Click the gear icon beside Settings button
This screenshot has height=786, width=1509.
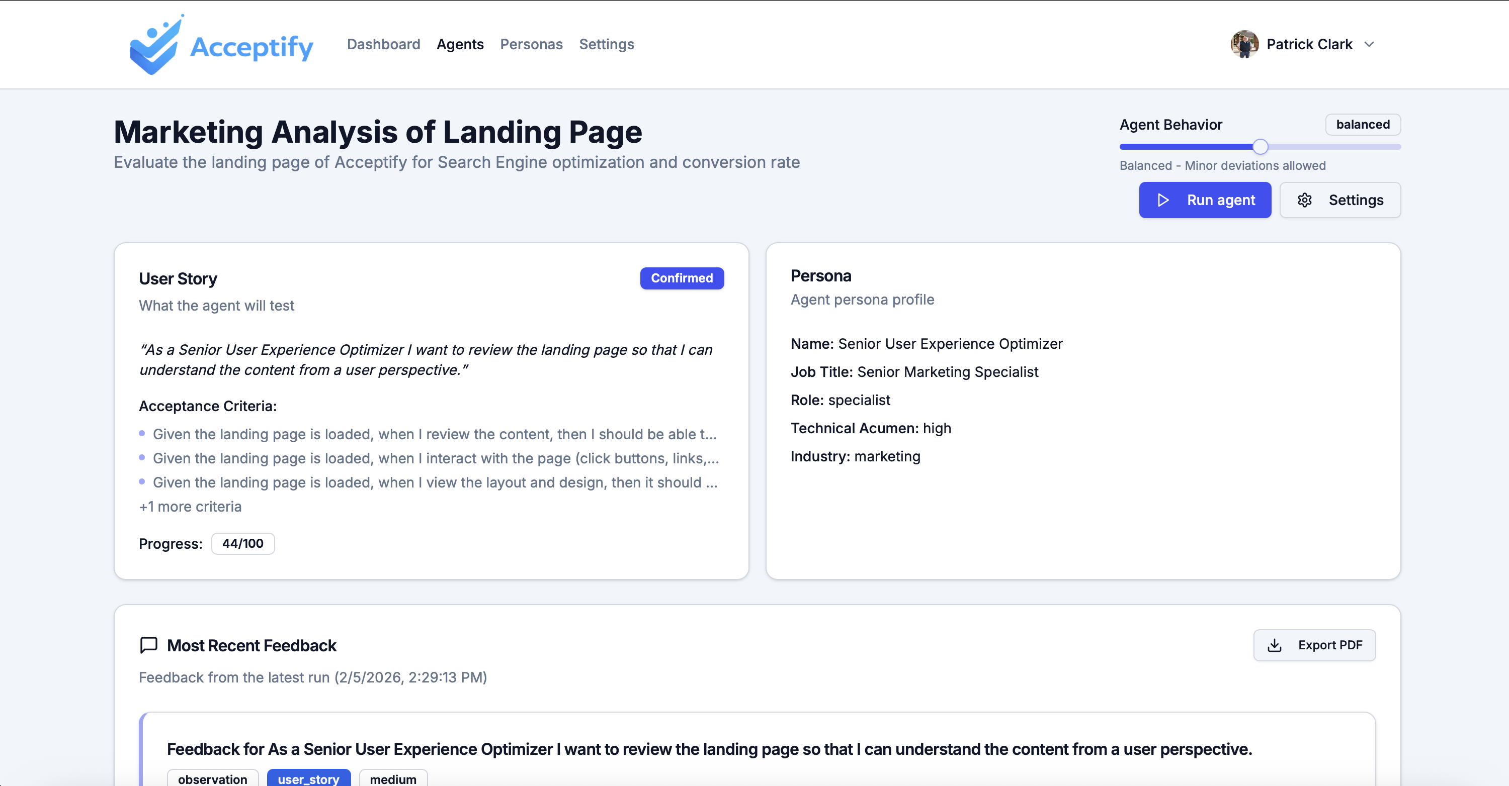click(1305, 200)
